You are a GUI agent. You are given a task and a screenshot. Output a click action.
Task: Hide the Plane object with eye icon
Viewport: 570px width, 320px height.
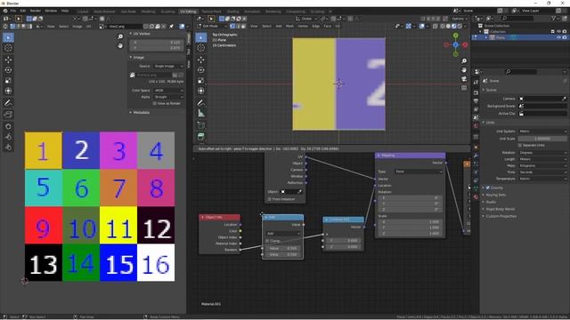(x=558, y=37)
